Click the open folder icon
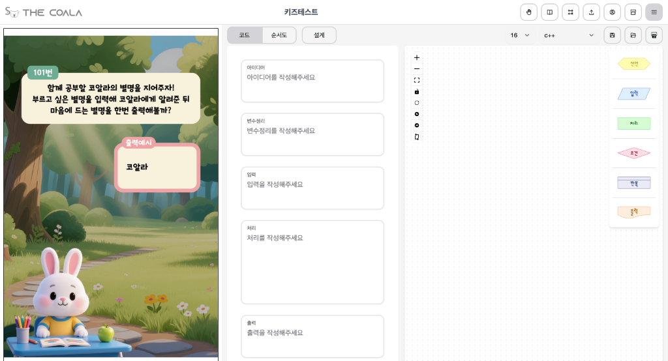The height and width of the screenshot is (361, 668). click(633, 35)
